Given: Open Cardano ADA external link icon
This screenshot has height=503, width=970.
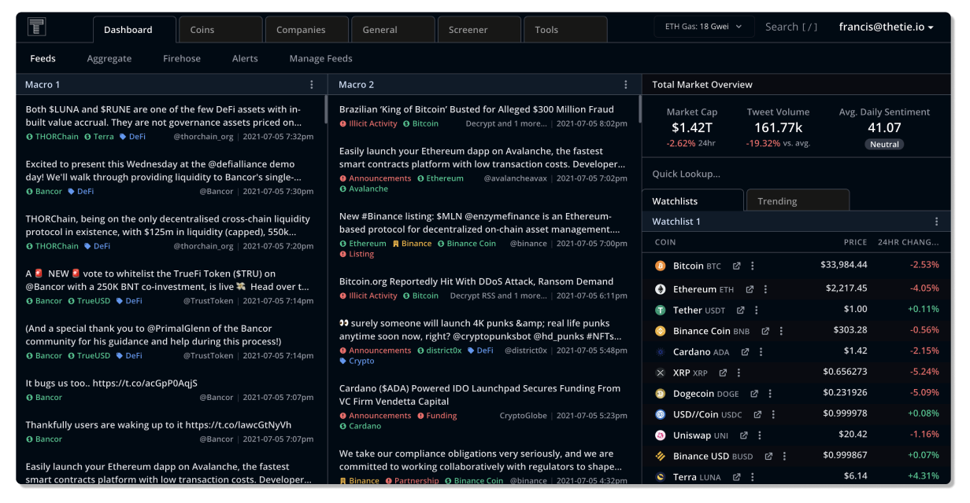Looking at the screenshot, I should coord(744,352).
